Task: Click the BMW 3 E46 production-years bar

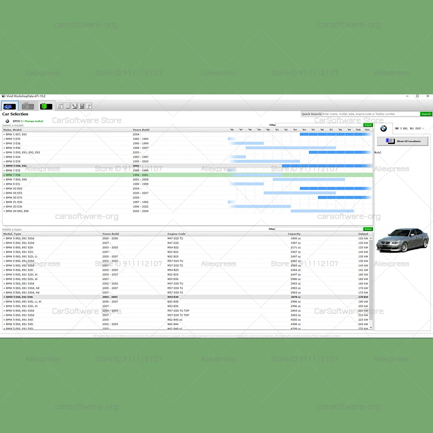Action: click(291, 148)
